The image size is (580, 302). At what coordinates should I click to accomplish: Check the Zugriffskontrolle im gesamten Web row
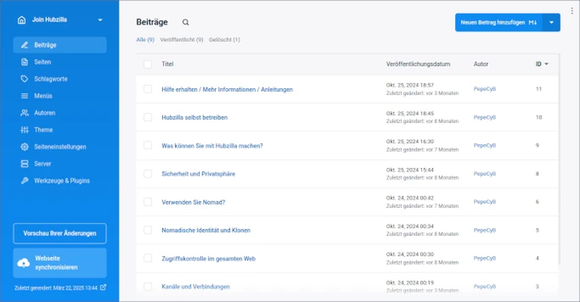[148, 258]
